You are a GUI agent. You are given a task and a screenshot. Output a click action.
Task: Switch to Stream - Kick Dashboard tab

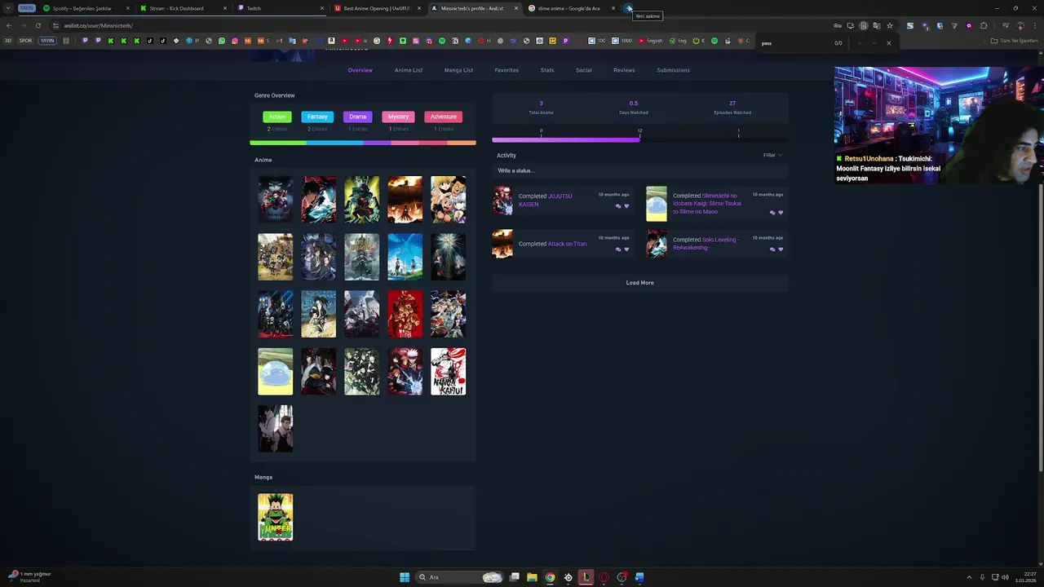pos(183,8)
